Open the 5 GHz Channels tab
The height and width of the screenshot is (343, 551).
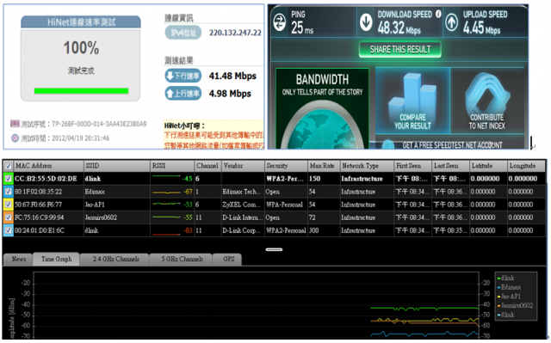[182, 259]
